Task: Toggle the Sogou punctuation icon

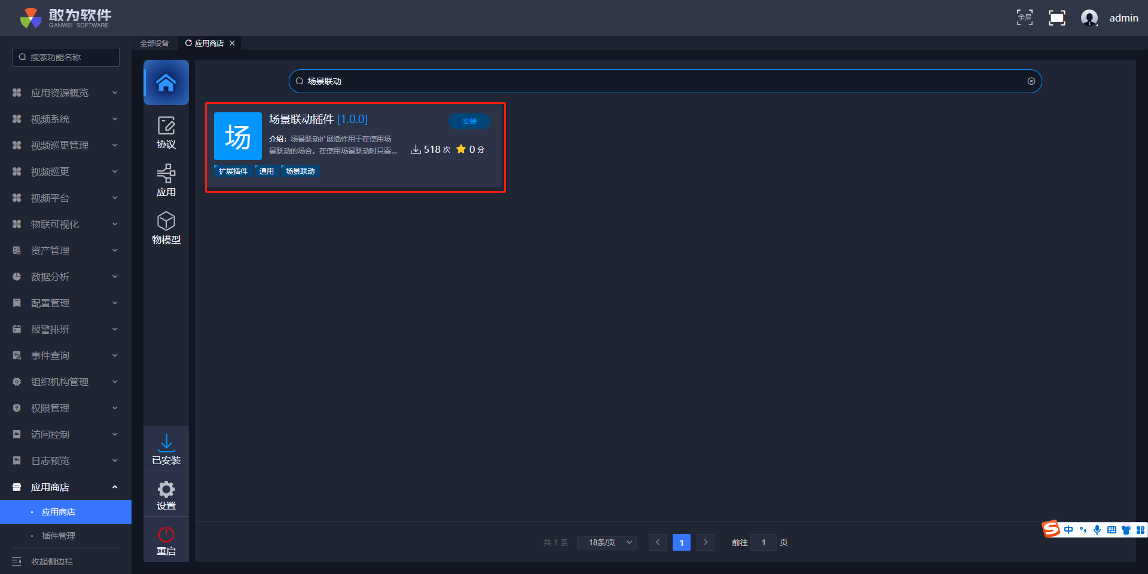Action: click(1083, 530)
